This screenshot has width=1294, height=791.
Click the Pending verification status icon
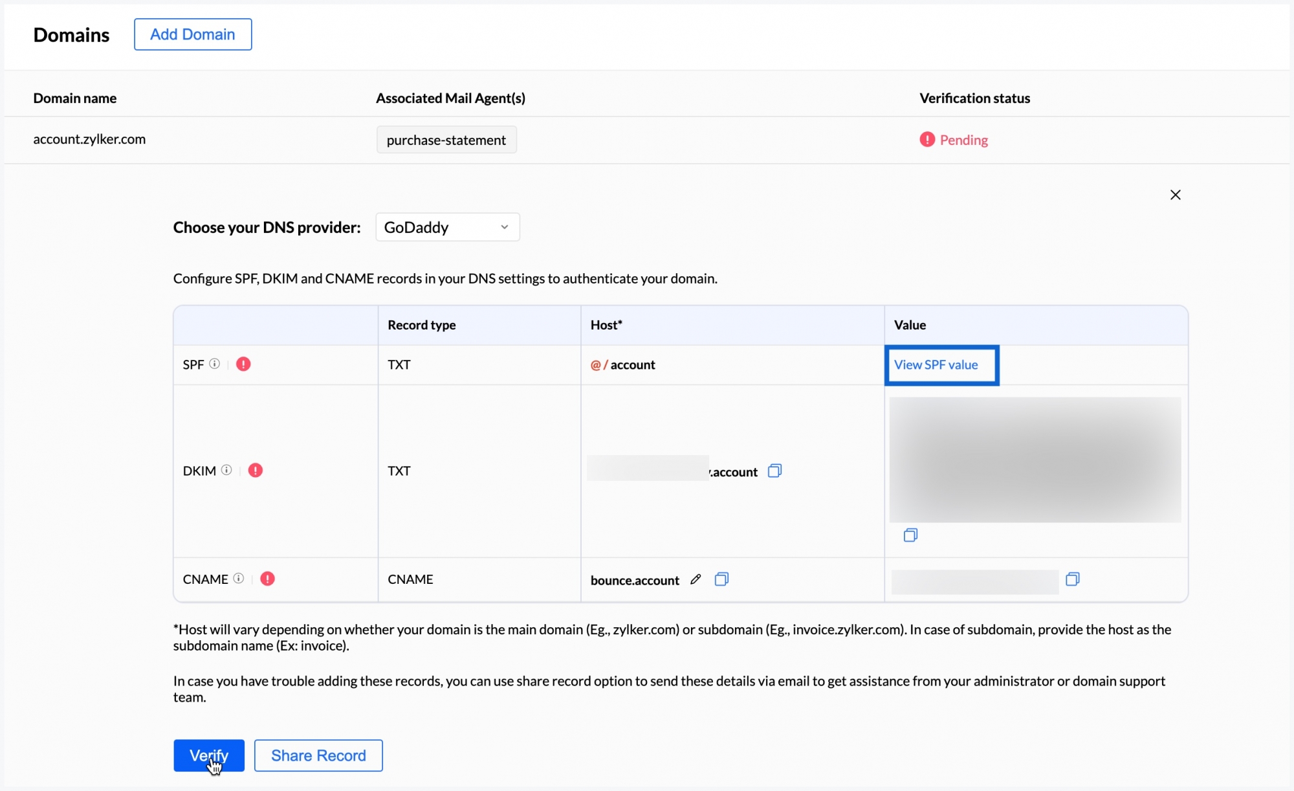927,139
